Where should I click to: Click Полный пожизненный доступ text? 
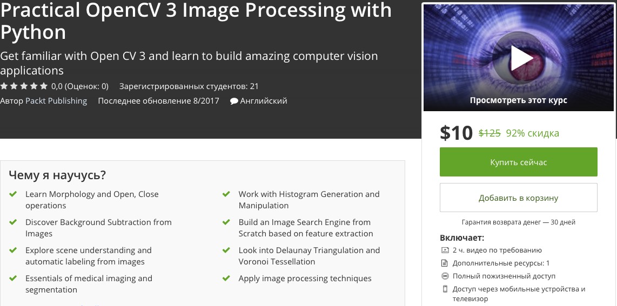click(504, 276)
